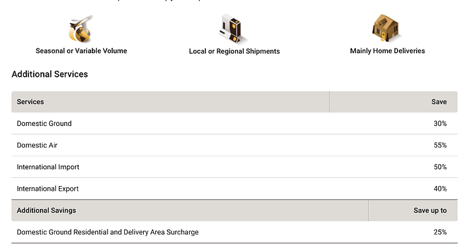Click the 55% savings value

point(440,146)
